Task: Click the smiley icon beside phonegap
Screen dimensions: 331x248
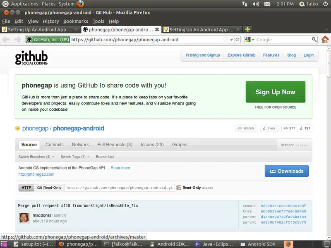Action: (17, 128)
